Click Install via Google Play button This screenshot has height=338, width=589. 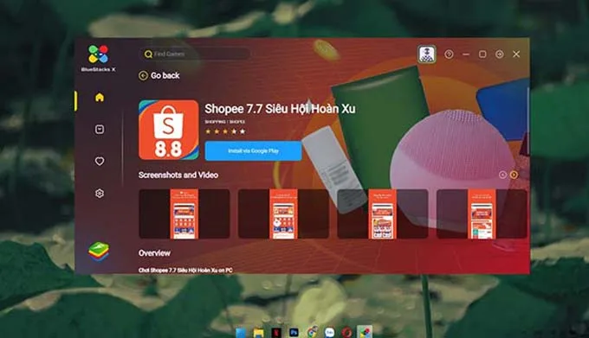(x=253, y=151)
